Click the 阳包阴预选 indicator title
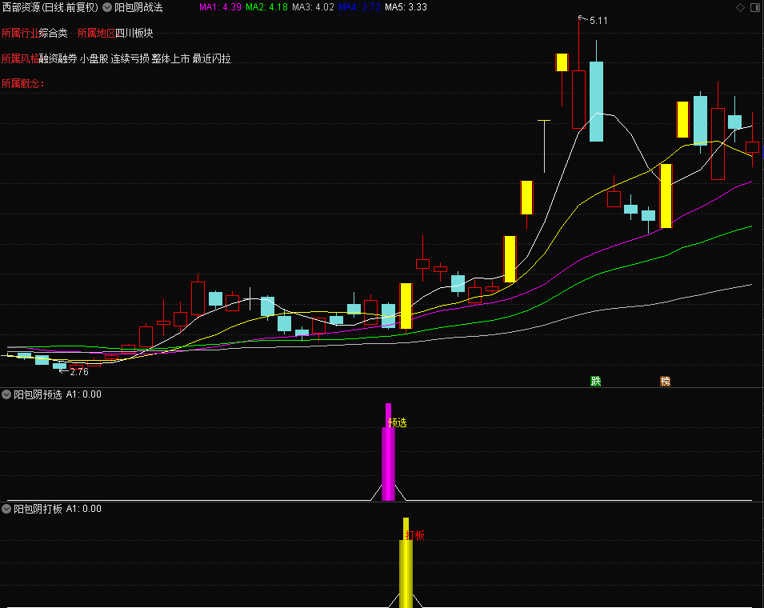Viewport: 764px width, 608px height. [x=38, y=394]
